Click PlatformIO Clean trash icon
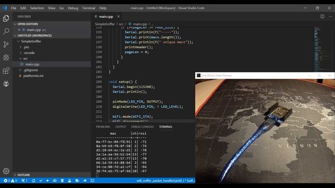Image resolution: width=335 pixels, height=188 pixels. click(x=62, y=181)
